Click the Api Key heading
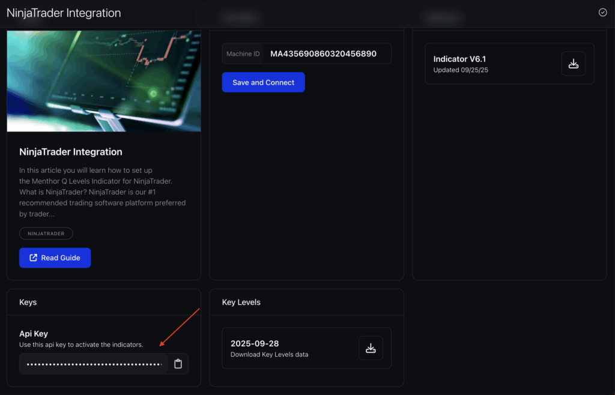This screenshot has width=615, height=395. click(x=34, y=334)
